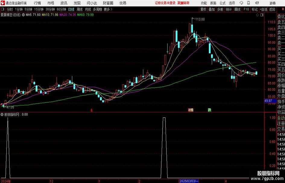
Task: Switch to the 1分钟 period tab
Action: click(x=19, y=9)
